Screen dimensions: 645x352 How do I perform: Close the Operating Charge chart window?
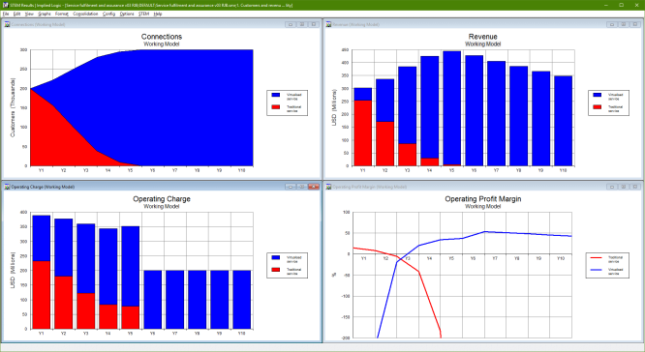click(314, 187)
